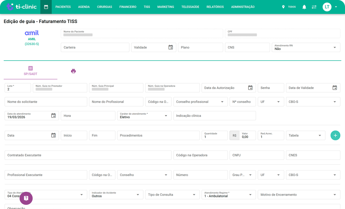This screenshot has width=345, height=209.
Task: Expand the Caráter de atendimento dropdown
Action: (144, 115)
